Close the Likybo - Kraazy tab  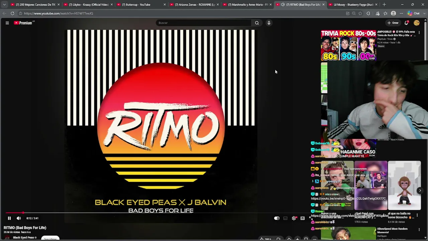pos(111,5)
